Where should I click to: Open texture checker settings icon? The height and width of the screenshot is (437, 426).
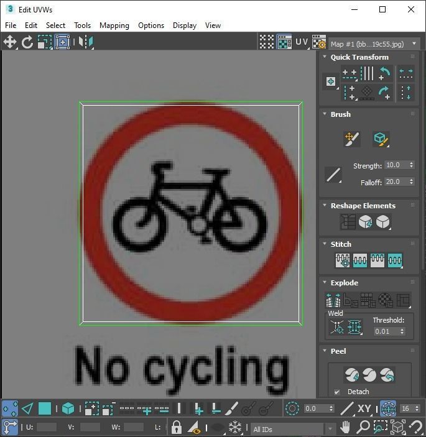(x=318, y=42)
